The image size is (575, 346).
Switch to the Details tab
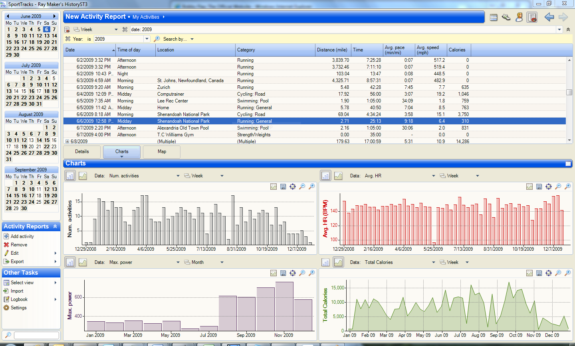tap(82, 151)
